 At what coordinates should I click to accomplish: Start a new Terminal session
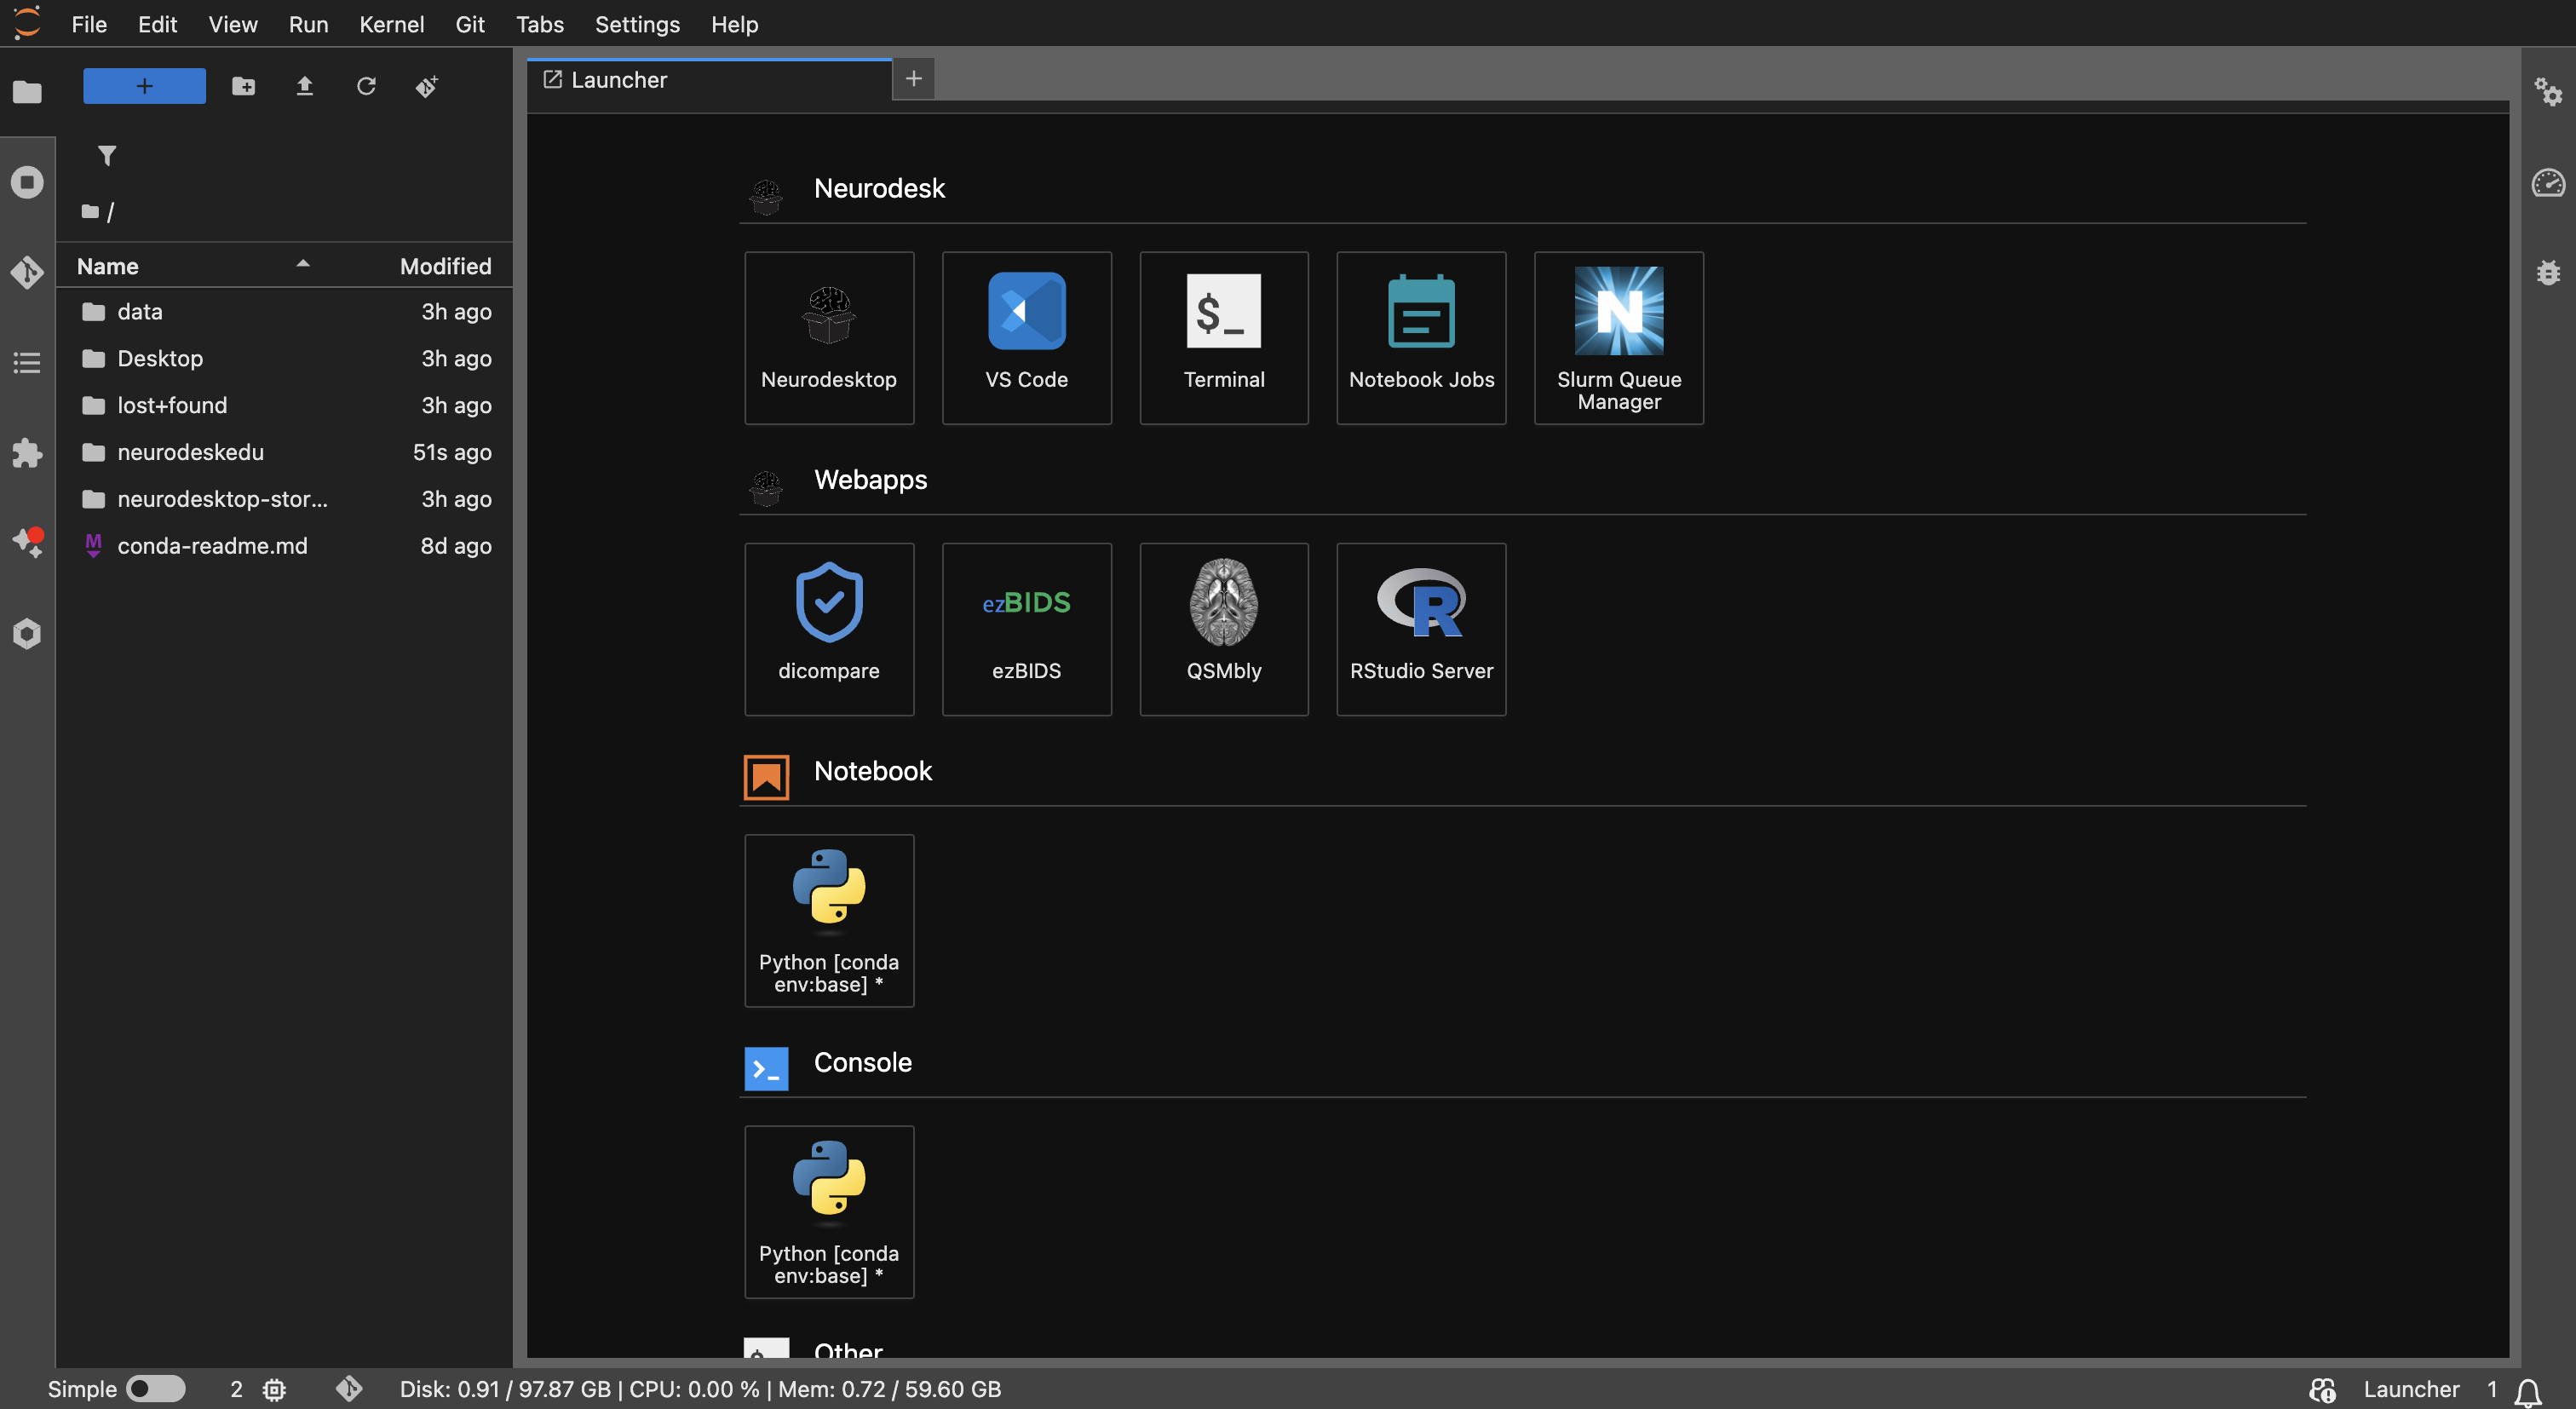(1224, 338)
